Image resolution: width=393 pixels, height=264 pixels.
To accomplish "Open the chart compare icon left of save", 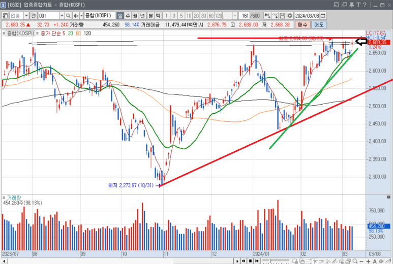I will [267, 16].
